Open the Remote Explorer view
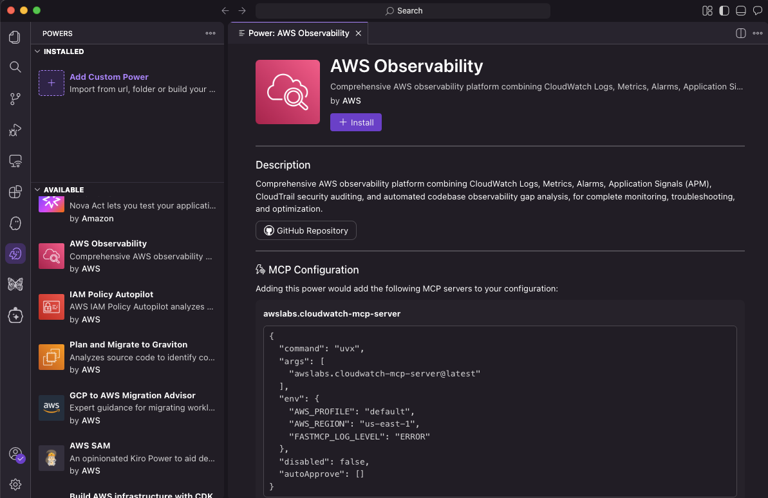Viewport: 768px width, 498px height. 15,161
